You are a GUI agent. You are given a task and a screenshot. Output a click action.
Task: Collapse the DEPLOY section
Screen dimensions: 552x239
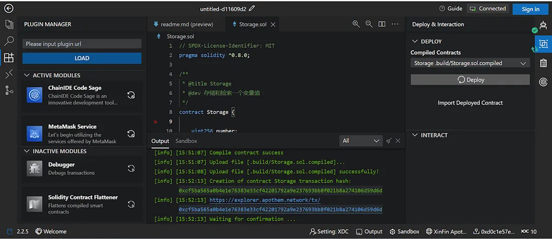click(415, 41)
